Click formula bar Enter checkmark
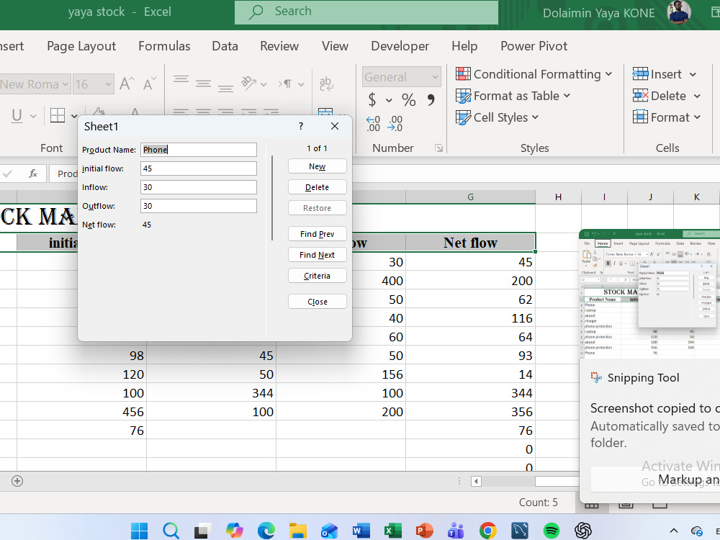Image resolution: width=720 pixels, height=540 pixels. [8, 174]
